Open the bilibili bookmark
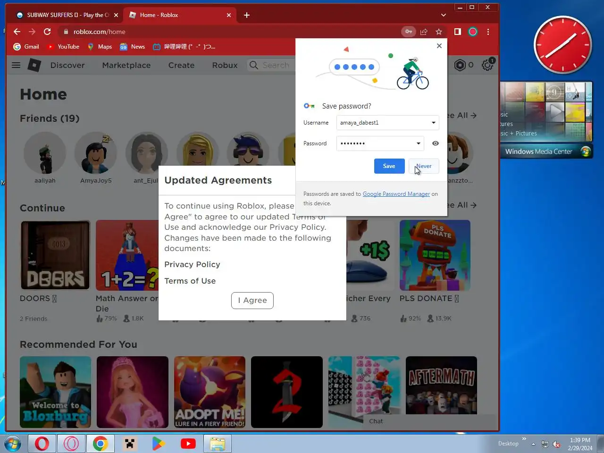 tap(184, 47)
